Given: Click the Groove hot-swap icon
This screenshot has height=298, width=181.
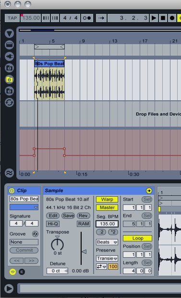Looking at the screenshot, I should tap(35, 234).
